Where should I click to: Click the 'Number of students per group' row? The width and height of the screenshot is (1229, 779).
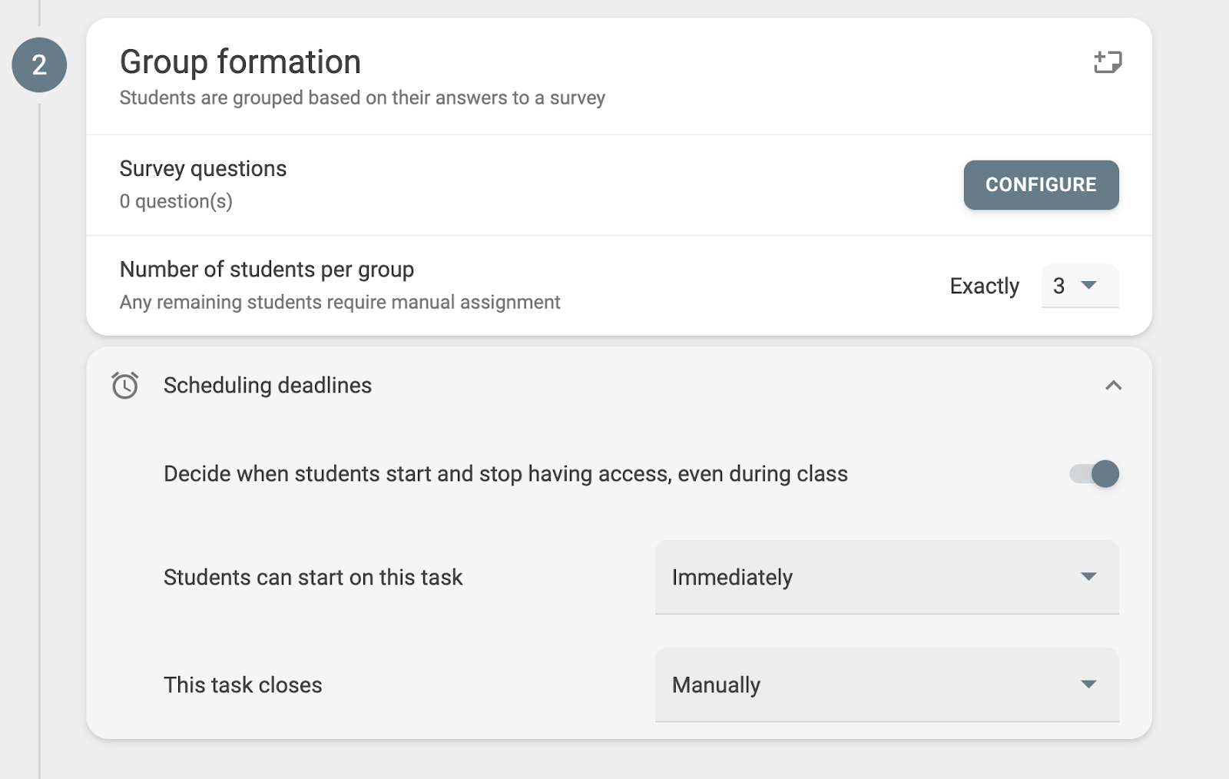[x=266, y=269]
